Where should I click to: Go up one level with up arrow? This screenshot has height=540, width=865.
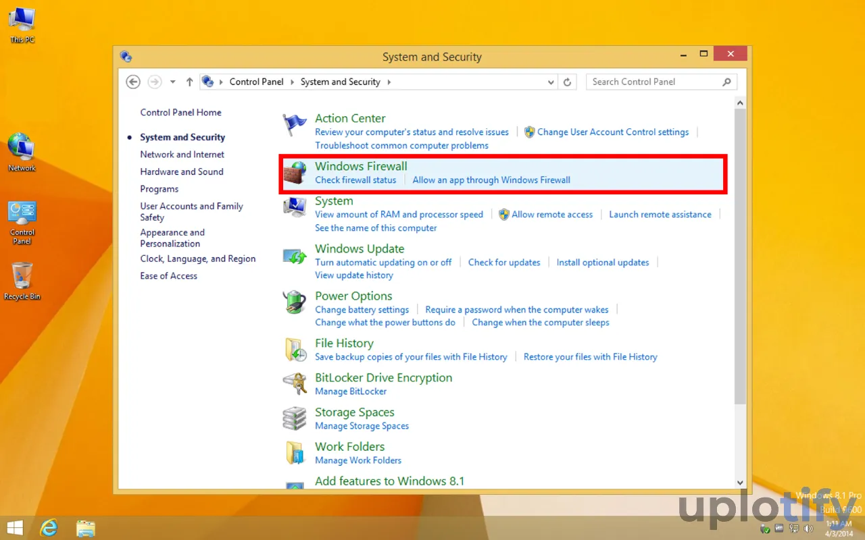tap(189, 82)
